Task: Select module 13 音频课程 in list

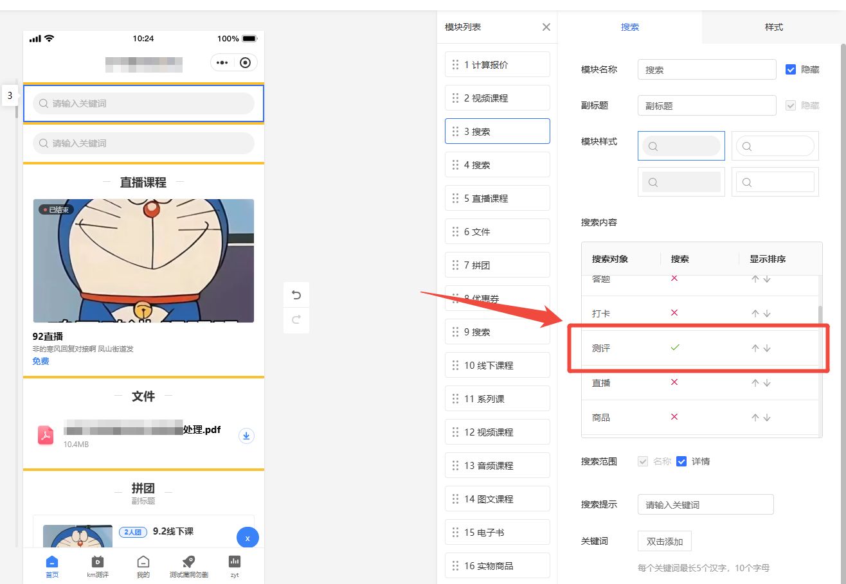Action: click(x=498, y=465)
